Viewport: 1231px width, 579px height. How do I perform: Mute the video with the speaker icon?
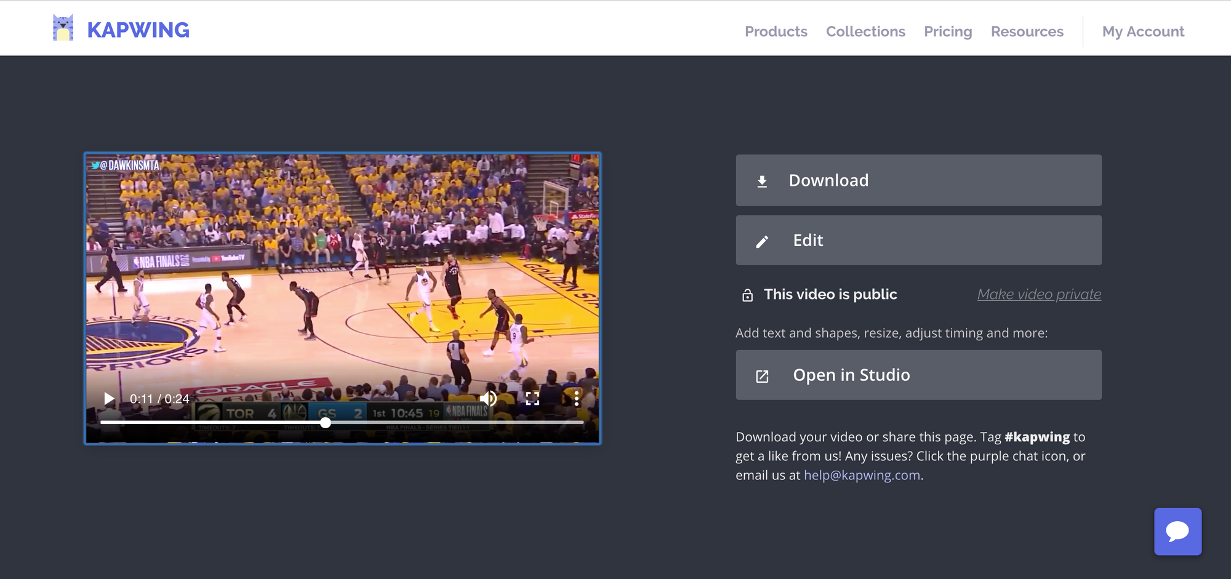488,399
